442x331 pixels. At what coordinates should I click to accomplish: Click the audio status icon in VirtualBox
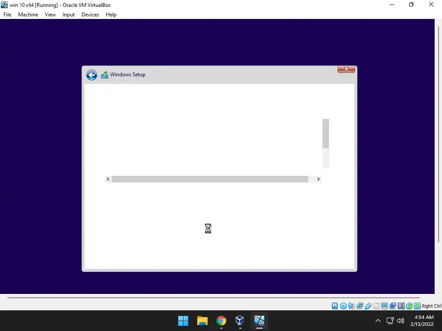pos(351,306)
